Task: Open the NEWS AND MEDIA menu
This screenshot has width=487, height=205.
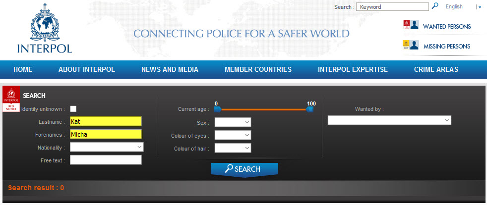Action: pyautogui.click(x=170, y=69)
